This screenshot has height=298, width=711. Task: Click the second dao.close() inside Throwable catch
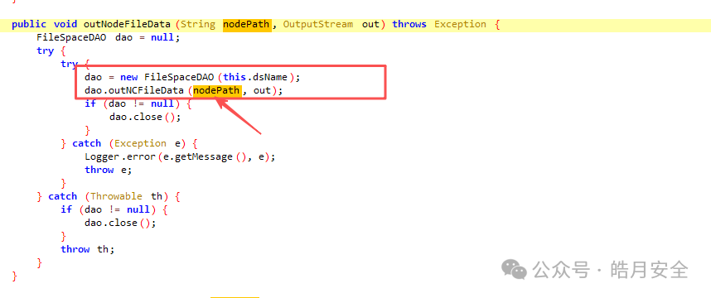point(120,223)
